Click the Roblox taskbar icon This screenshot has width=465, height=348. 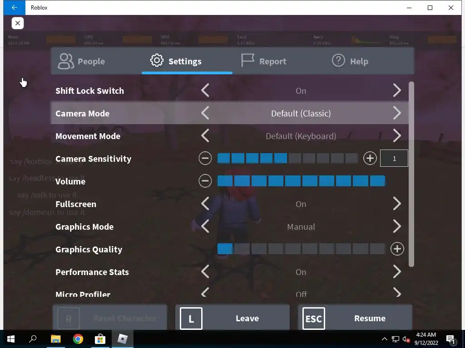click(x=123, y=339)
